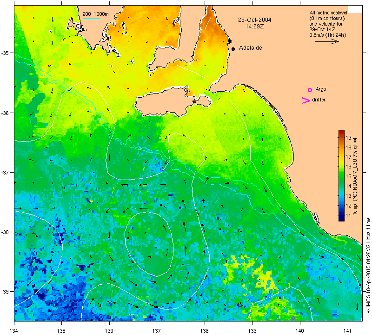Click the colorbar value 19
The width and height of the screenshot is (372, 335).
click(348, 137)
